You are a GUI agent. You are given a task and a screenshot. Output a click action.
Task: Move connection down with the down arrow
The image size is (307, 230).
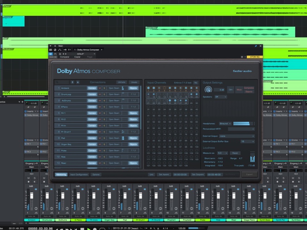point(78,82)
